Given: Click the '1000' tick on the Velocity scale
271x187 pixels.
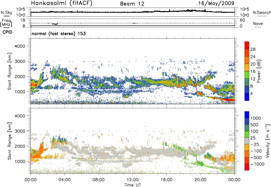Looking at the screenshot, I should click(x=256, y=118).
